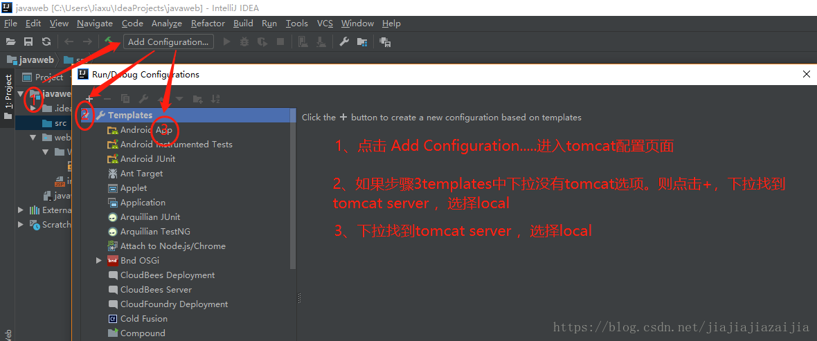The height and width of the screenshot is (341, 817).
Task: Click the Sort Configurations a-z icon
Action: pyautogui.click(x=215, y=98)
